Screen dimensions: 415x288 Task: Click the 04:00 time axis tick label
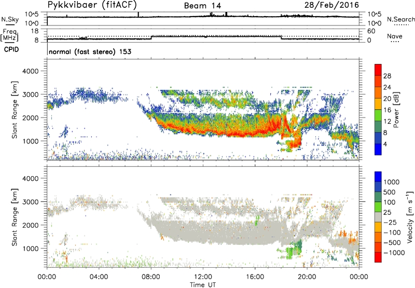[99, 277]
